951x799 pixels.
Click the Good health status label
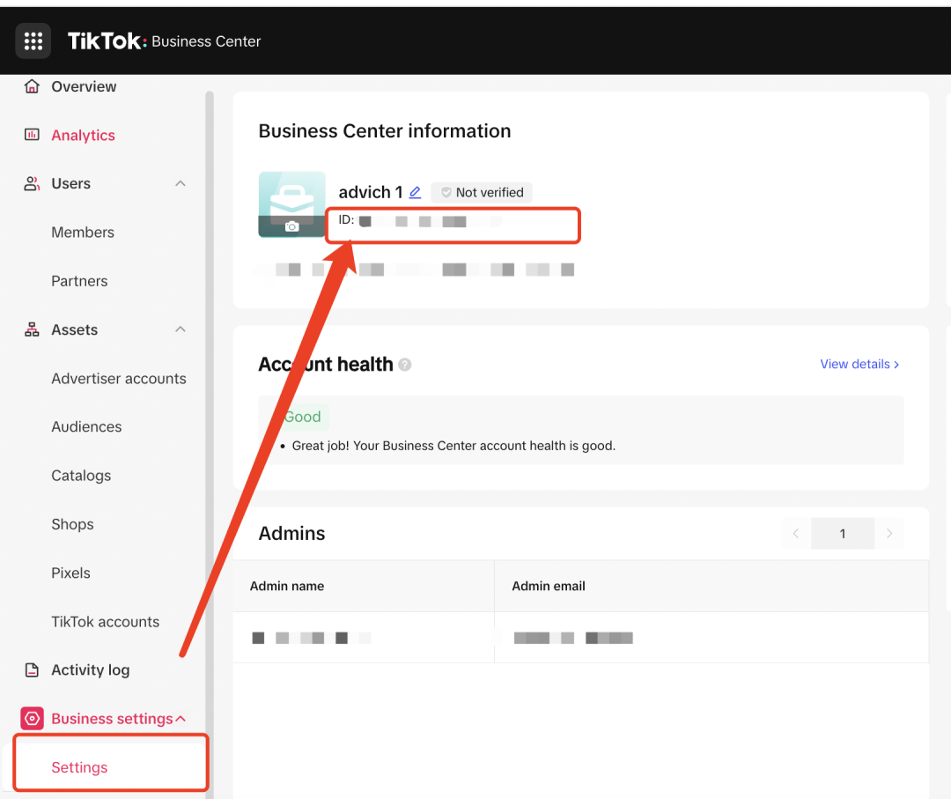coord(302,417)
